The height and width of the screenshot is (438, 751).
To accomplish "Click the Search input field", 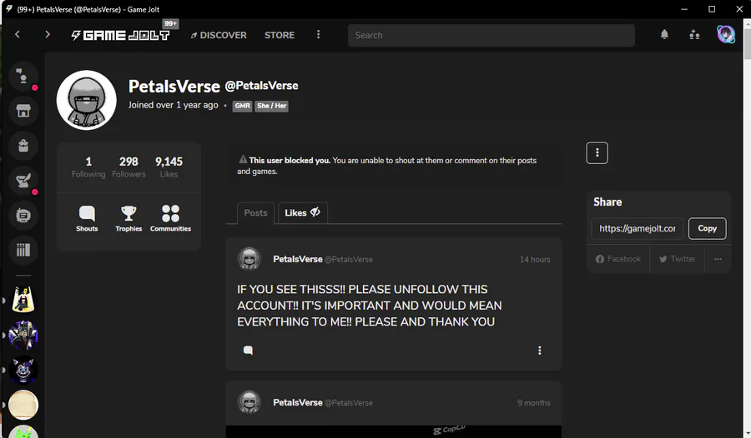I will [x=491, y=35].
